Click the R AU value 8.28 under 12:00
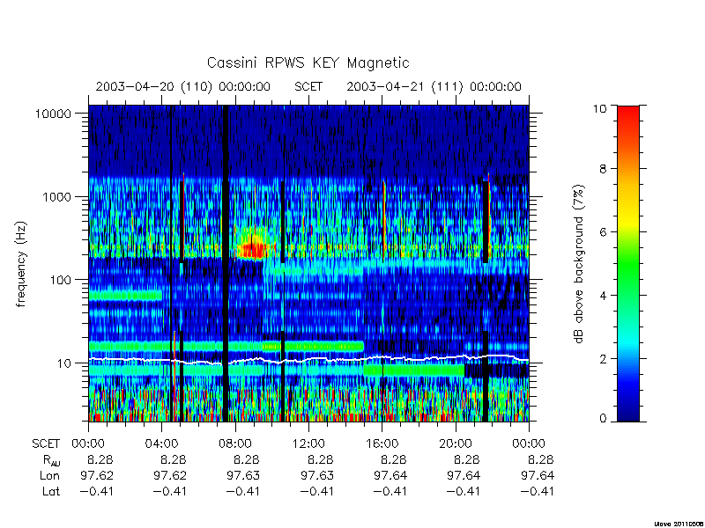The height and width of the screenshot is (528, 705). pos(320,459)
